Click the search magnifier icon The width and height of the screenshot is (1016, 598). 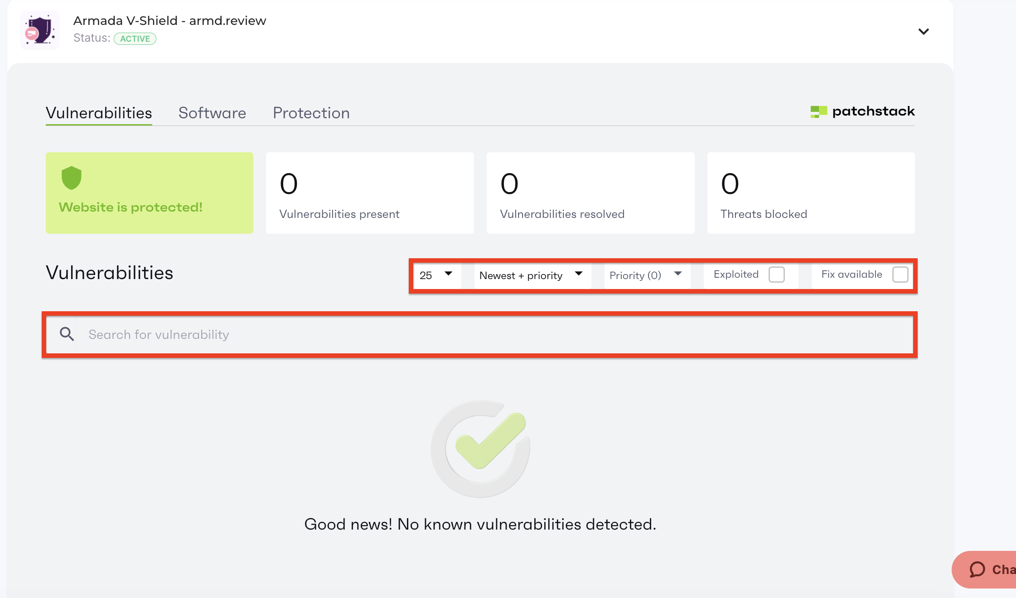[67, 334]
